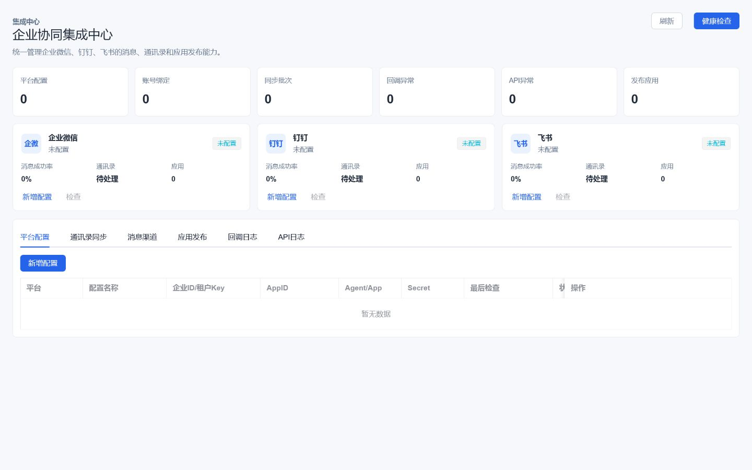The height and width of the screenshot is (470, 752).
Task: Click the 企微 platform icon
Action: (x=31, y=144)
